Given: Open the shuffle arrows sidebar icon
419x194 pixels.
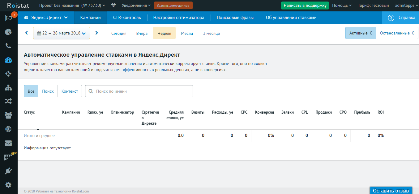Looking at the screenshot, I should pyautogui.click(x=8, y=101).
